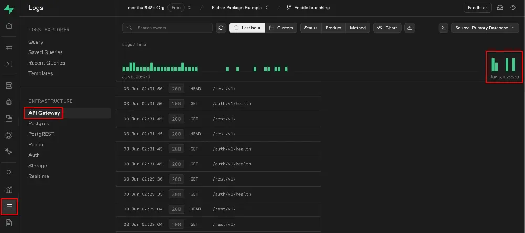This screenshot has width=525, height=233.
Task: Open the Source: Primary Database dropdown
Action: point(485,28)
